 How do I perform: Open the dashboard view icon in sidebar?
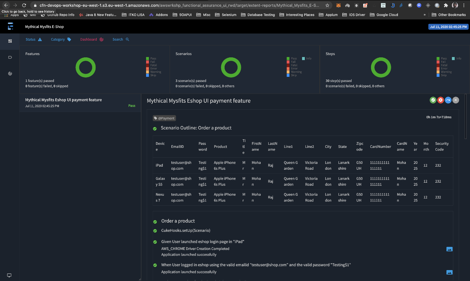(x=10, y=73)
